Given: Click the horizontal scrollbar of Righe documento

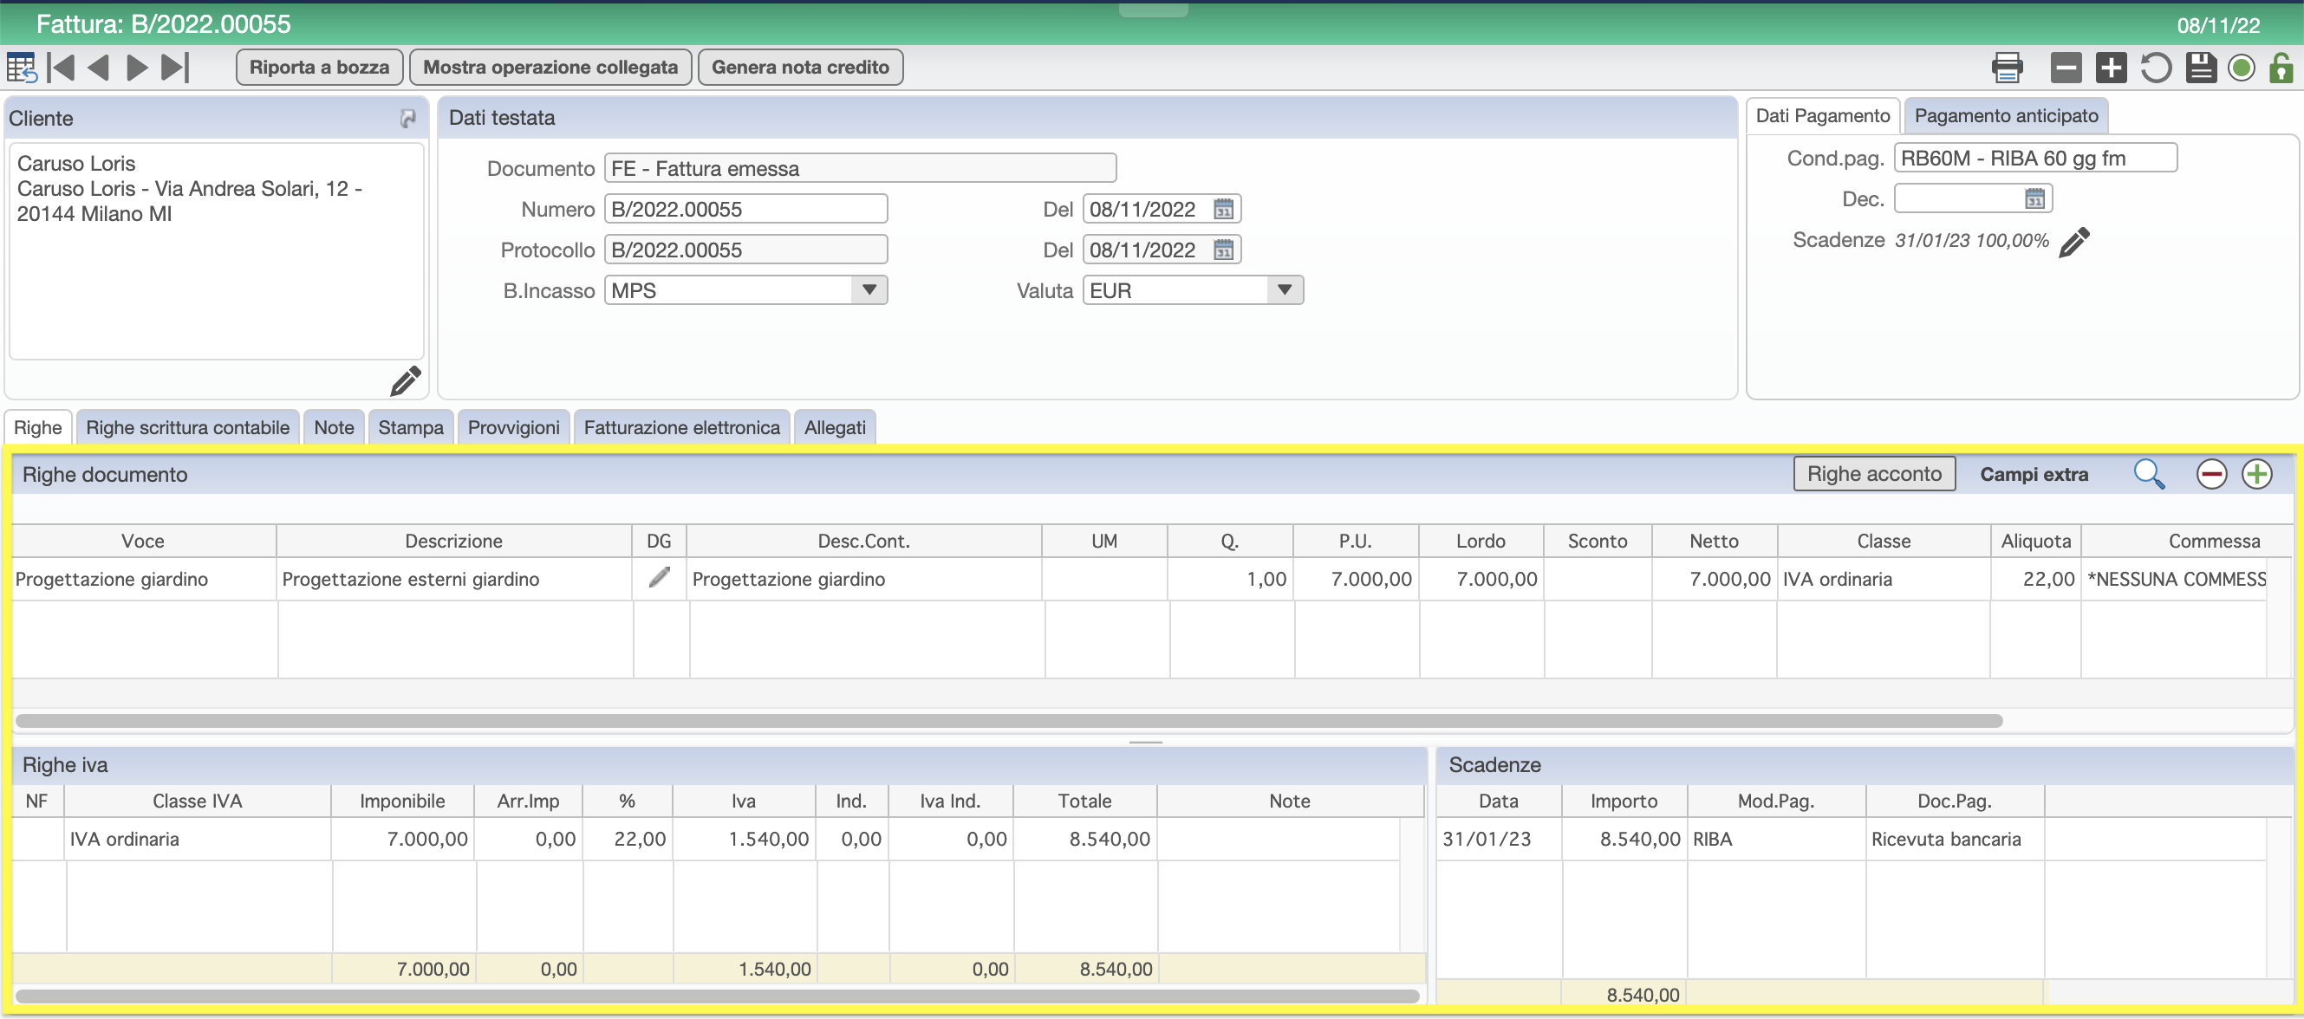Looking at the screenshot, I should [x=1009, y=720].
